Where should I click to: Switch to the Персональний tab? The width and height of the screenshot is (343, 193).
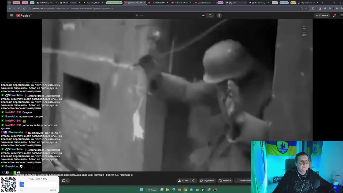pos(308,3)
